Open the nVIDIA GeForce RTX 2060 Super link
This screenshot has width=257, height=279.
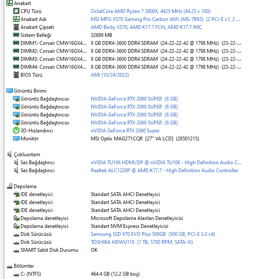point(125,131)
